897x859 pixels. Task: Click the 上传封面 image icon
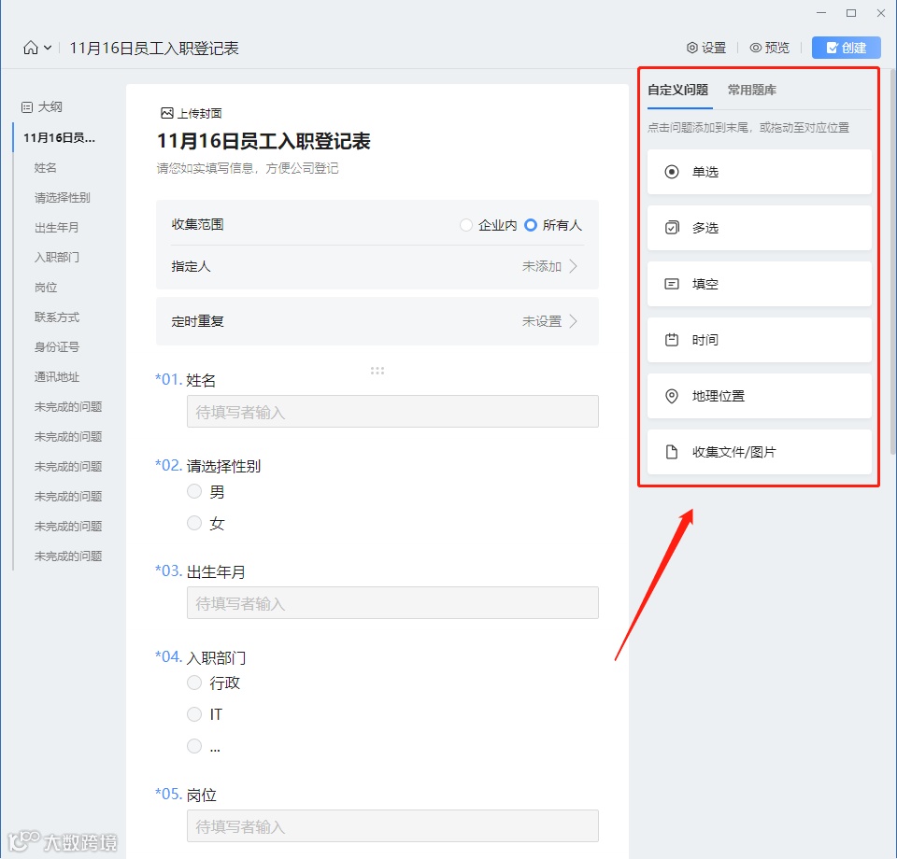tap(166, 113)
